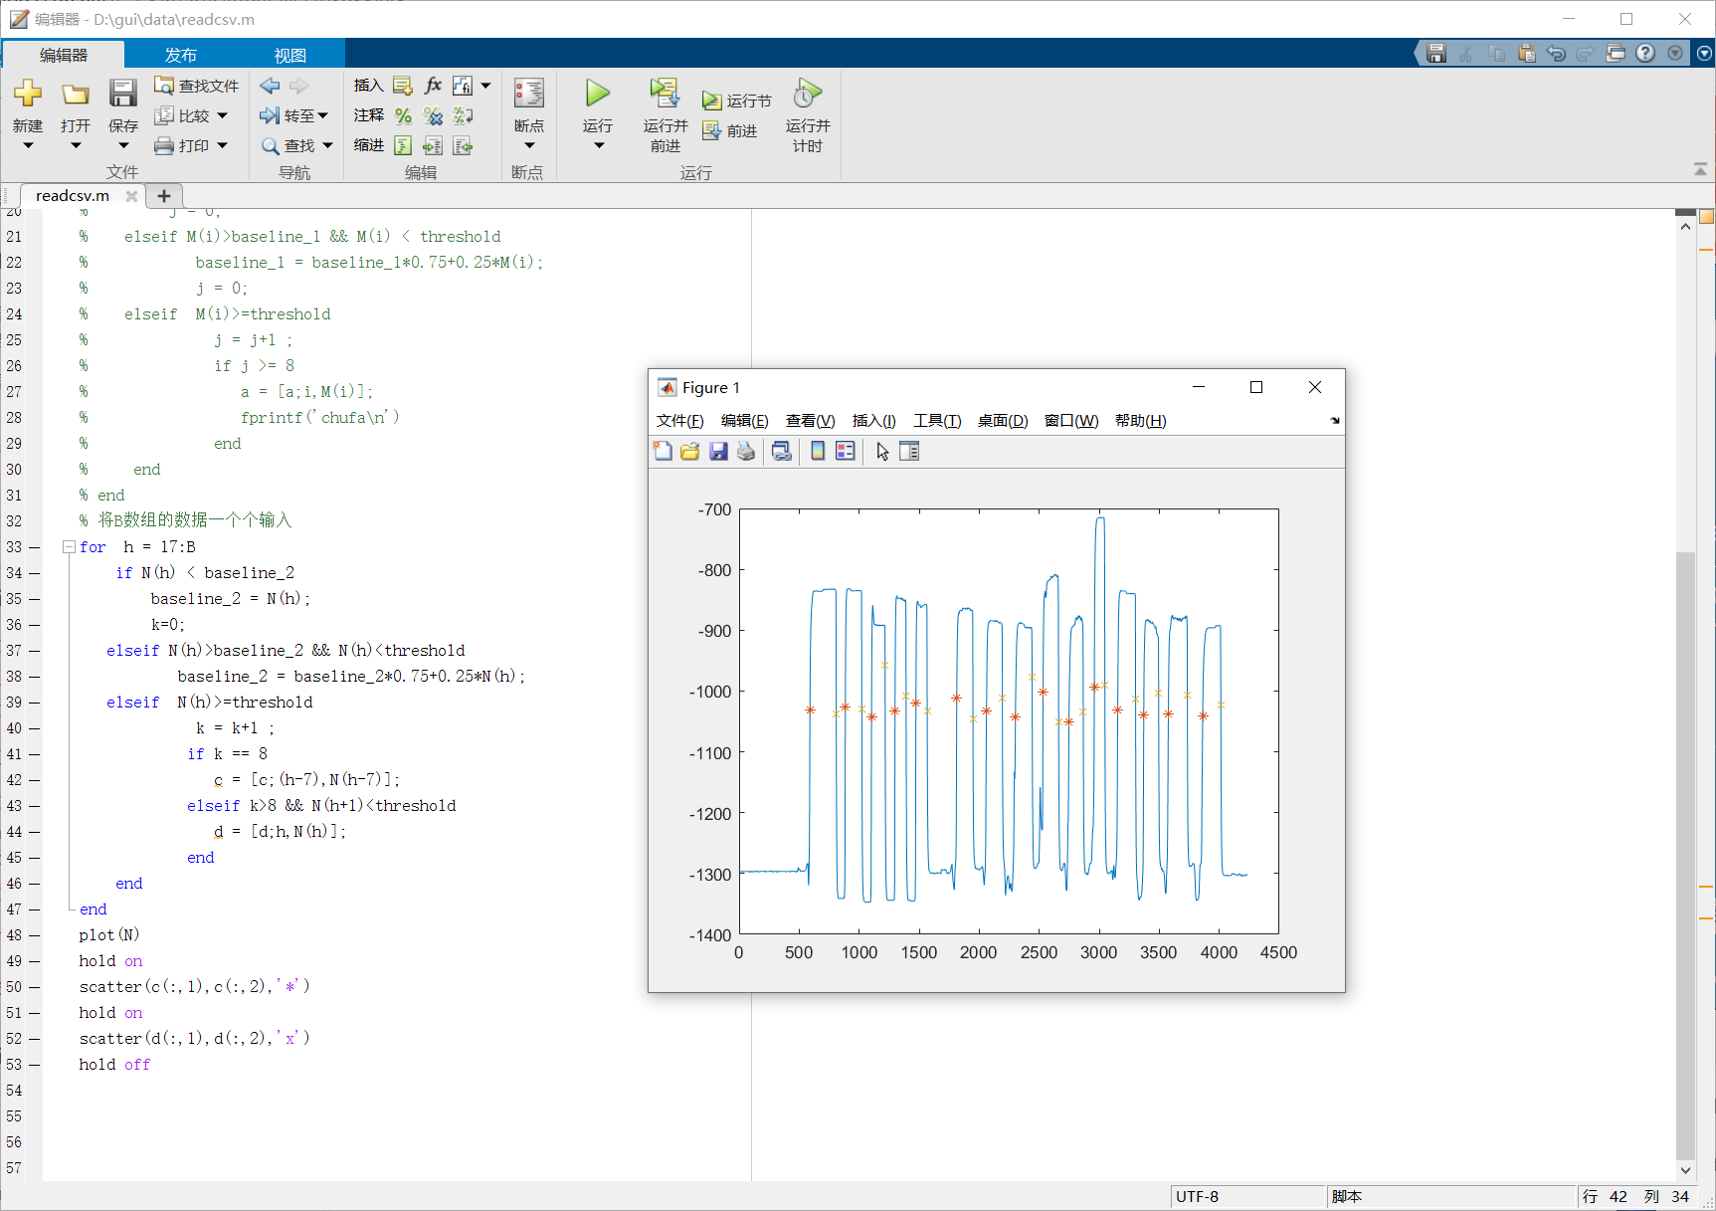1716x1211 pixels.
Task: Click the save icon in quick access bar
Action: click(1436, 54)
